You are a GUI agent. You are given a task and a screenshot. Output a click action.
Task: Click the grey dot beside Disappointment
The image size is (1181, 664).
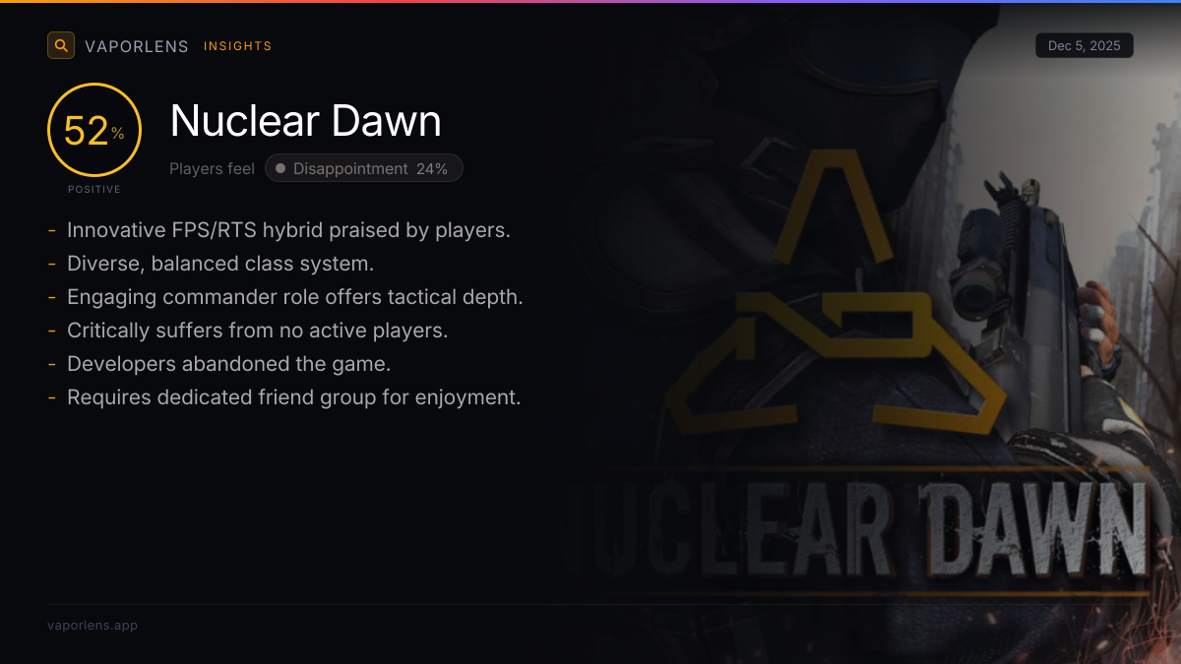[x=280, y=168]
